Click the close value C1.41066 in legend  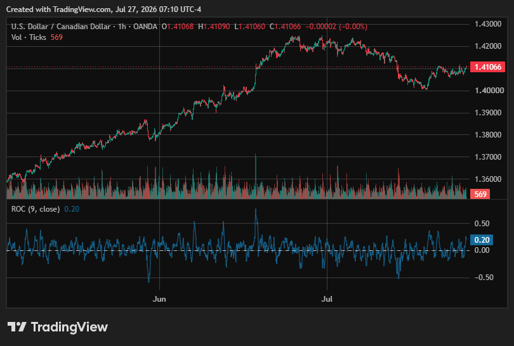click(x=285, y=27)
